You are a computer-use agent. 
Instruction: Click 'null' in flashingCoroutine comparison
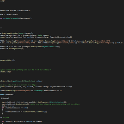click(x=25, y=108)
